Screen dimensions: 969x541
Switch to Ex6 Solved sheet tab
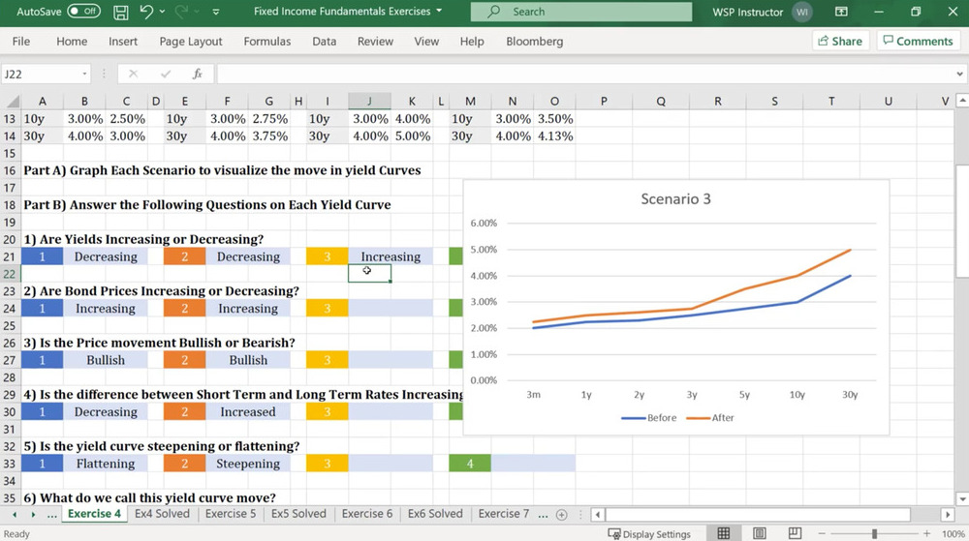click(435, 514)
